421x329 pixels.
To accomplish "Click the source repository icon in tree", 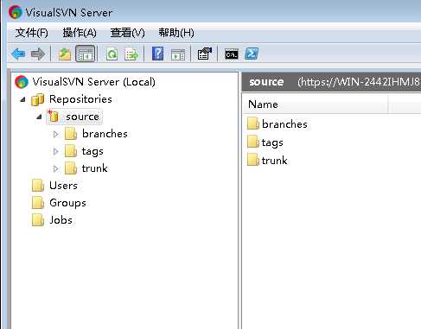I will coord(54,116).
